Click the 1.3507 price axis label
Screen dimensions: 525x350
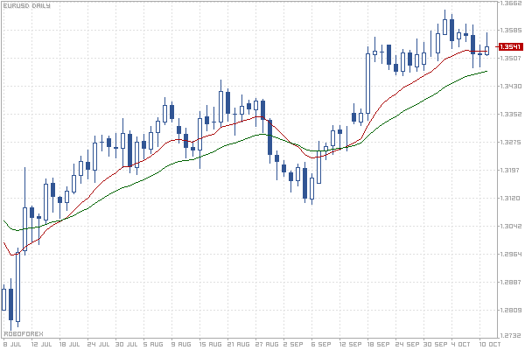(x=511, y=59)
